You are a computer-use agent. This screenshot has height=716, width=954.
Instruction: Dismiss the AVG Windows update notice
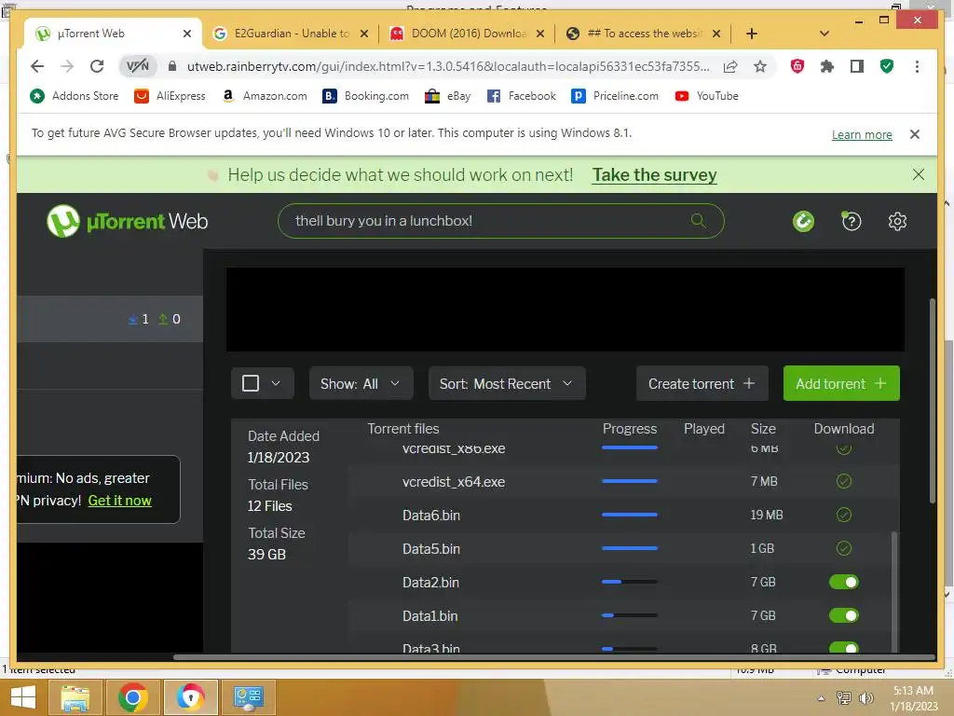[x=915, y=134]
